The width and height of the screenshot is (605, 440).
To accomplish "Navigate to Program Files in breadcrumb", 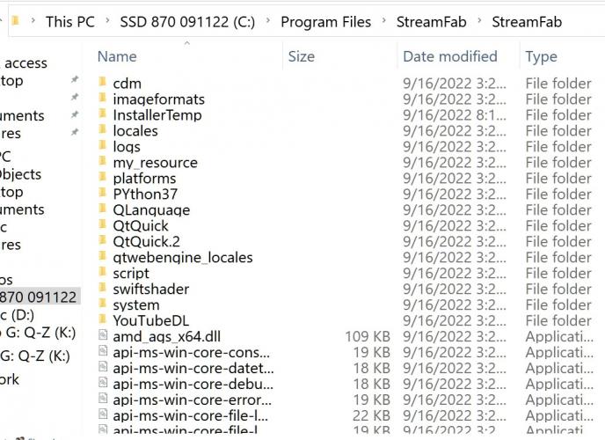I will [325, 22].
